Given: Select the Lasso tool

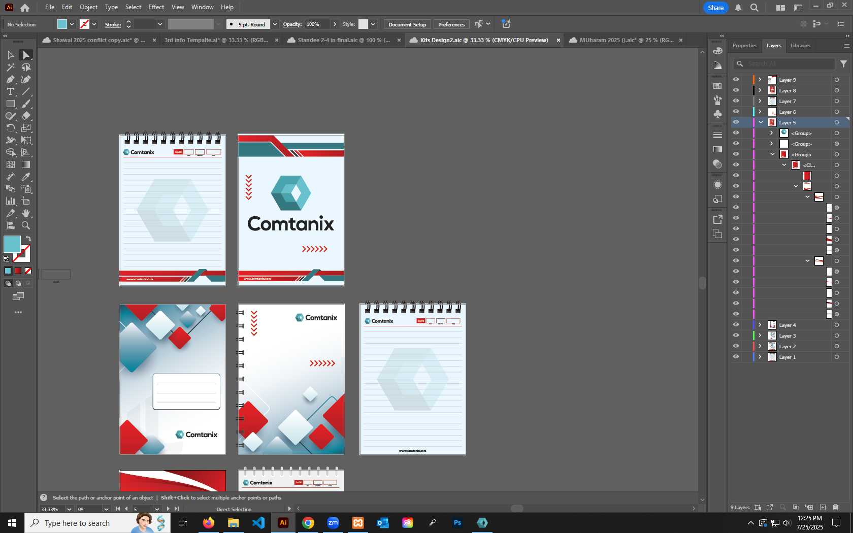Looking at the screenshot, I should (26, 67).
